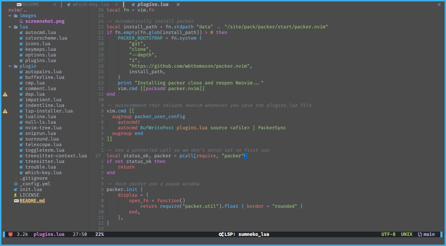Click the 27:50 cursor position indicator
Image resolution: width=446 pixels, height=246 pixels.
(80, 234)
